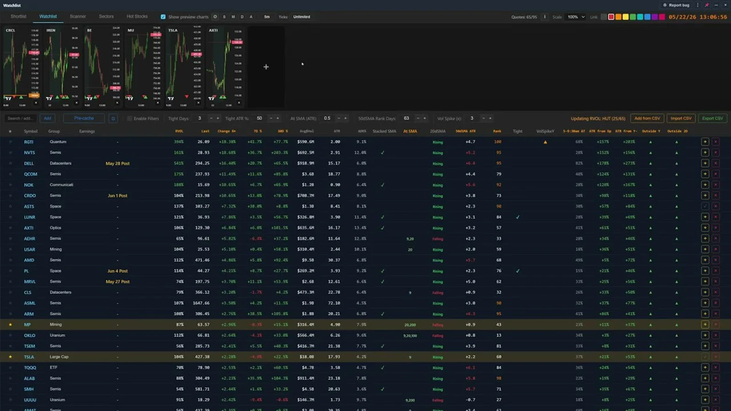This screenshot has width=731, height=411.
Task: Close the CRCL preview chart
Action: (36, 103)
